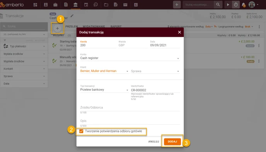Open the list options three-dot menu
The width and height of the screenshot is (266, 152).
(259, 27)
